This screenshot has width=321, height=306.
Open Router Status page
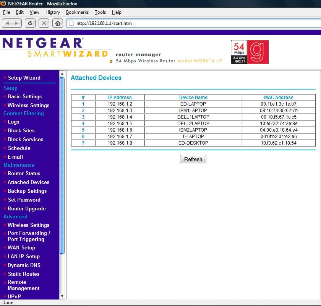click(x=24, y=173)
